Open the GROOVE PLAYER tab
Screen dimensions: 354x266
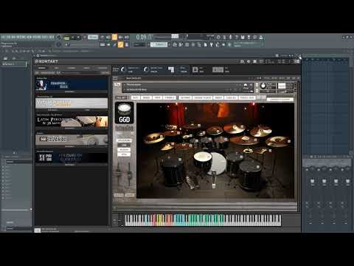[203, 98]
